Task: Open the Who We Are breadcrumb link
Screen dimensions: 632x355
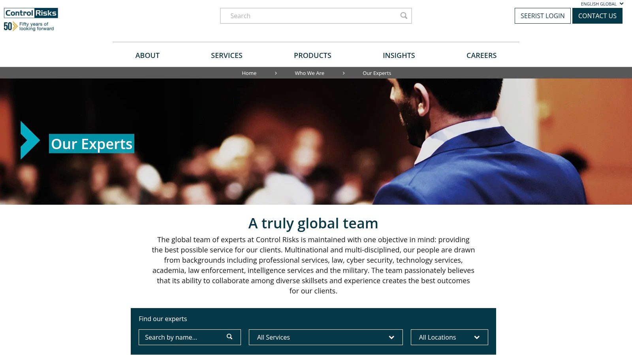Action: 310,73
